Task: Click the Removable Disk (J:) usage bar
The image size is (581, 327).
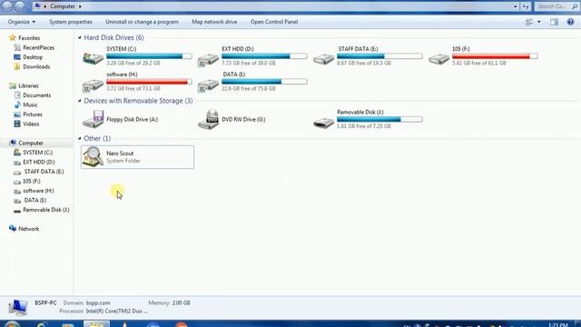Action: [x=379, y=119]
